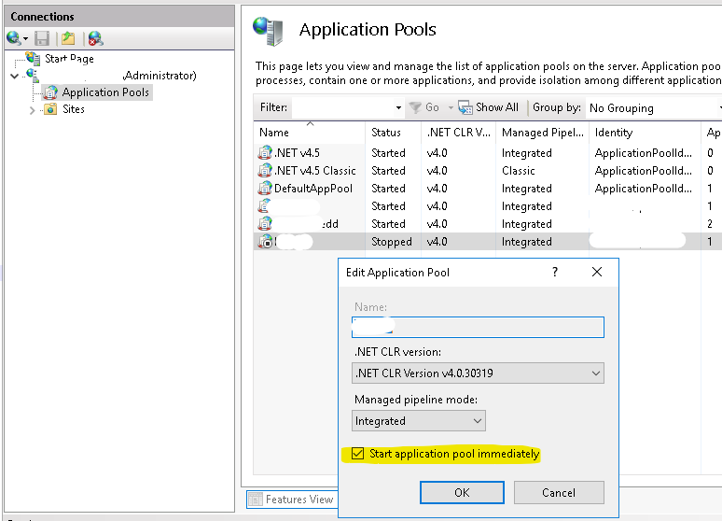722x521 pixels.
Task: Select the DefaultAppPool name
Action: [x=313, y=189]
